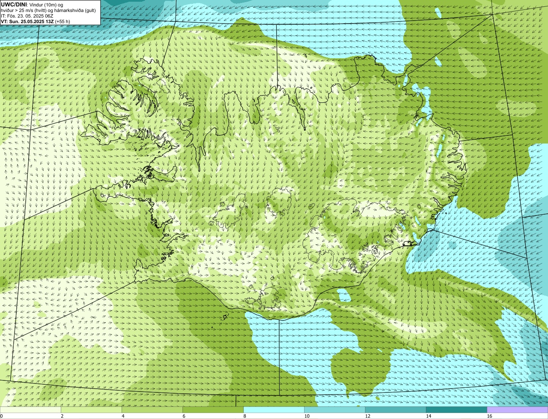Click the legend scale value 14
Viewport: 548px width, 419px height.
pos(428,416)
